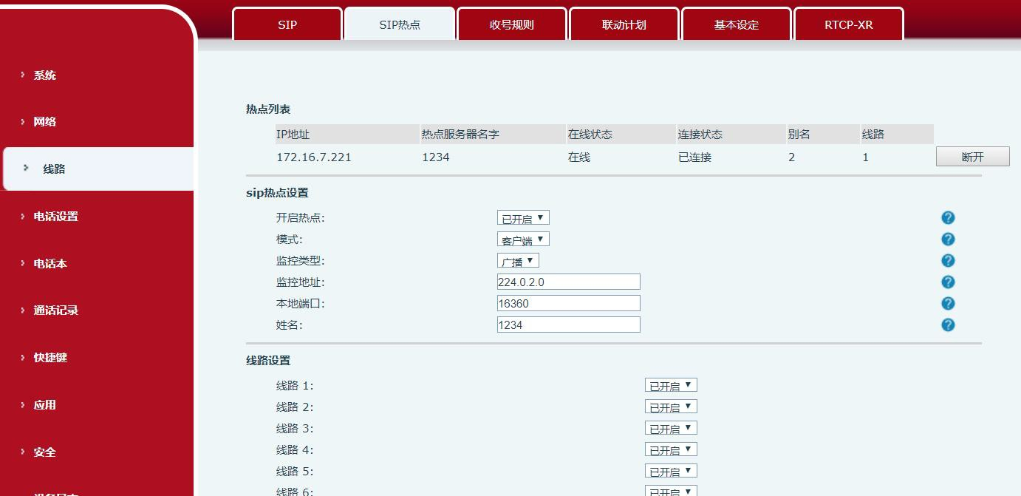Click the 断开 button for 172.16.7.221
Image resolution: width=1021 pixels, height=496 pixels.
pyautogui.click(x=972, y=156)
